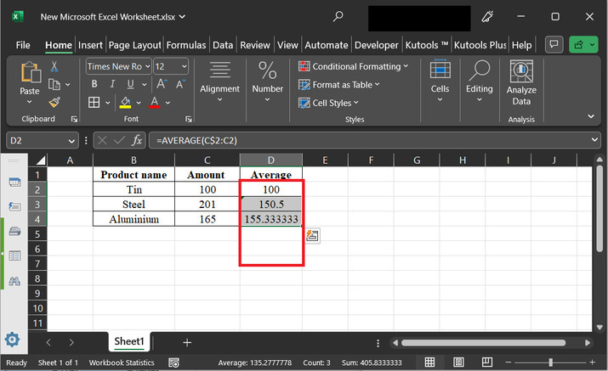
Task: Open the Kutools ribbon tab
Action: click(x=425, y=45)
